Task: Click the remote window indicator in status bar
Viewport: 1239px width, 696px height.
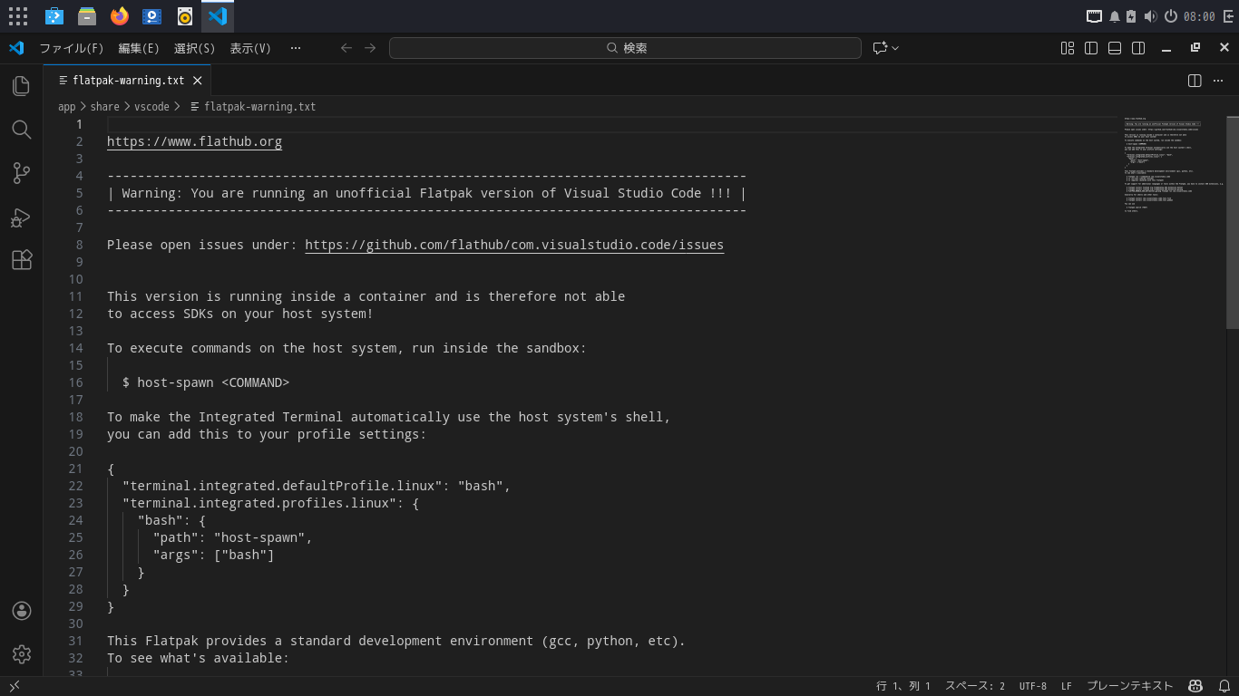Action: tap(15, 686)
